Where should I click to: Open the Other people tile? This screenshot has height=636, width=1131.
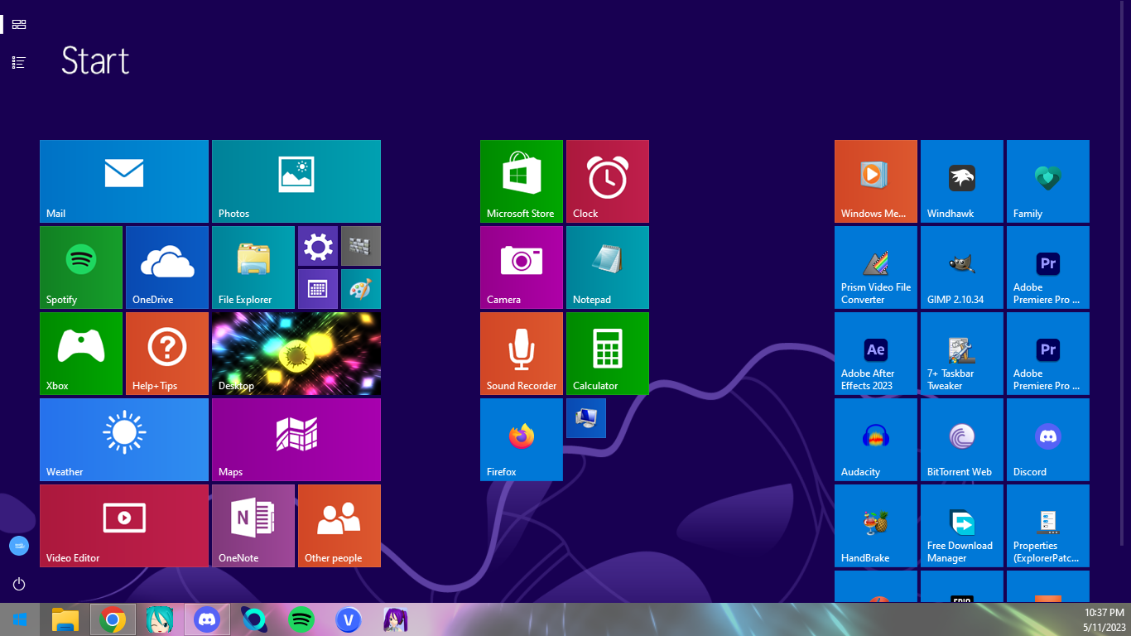click(339, 526)
